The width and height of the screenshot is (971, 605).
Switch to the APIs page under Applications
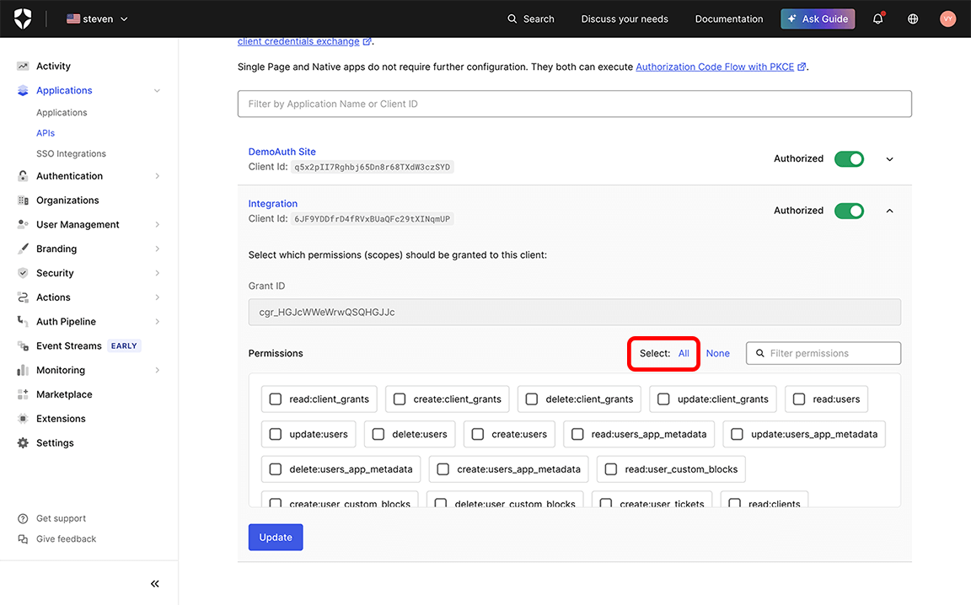45,132
